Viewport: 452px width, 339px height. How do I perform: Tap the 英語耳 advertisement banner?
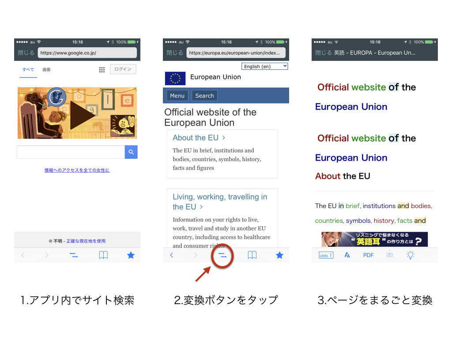[x=374, y=239]
